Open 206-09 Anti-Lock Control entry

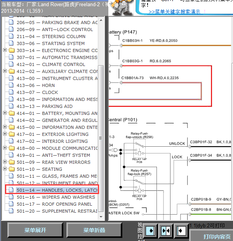(x=55, y=29)
